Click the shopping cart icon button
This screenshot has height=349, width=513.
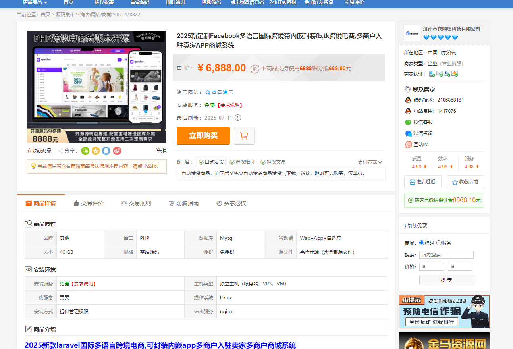point(244,136)
